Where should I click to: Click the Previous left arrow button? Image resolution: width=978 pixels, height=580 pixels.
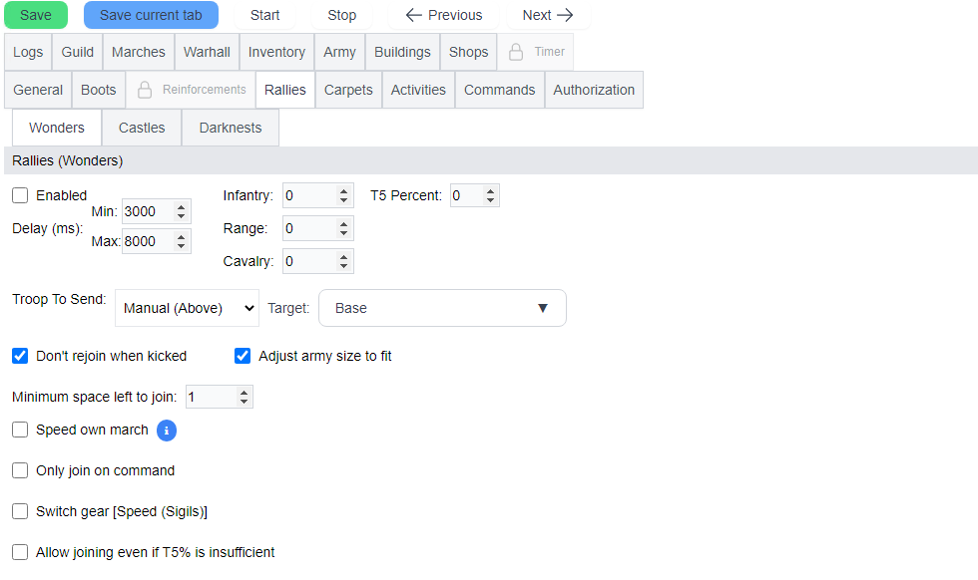click(x=443, y=15)
